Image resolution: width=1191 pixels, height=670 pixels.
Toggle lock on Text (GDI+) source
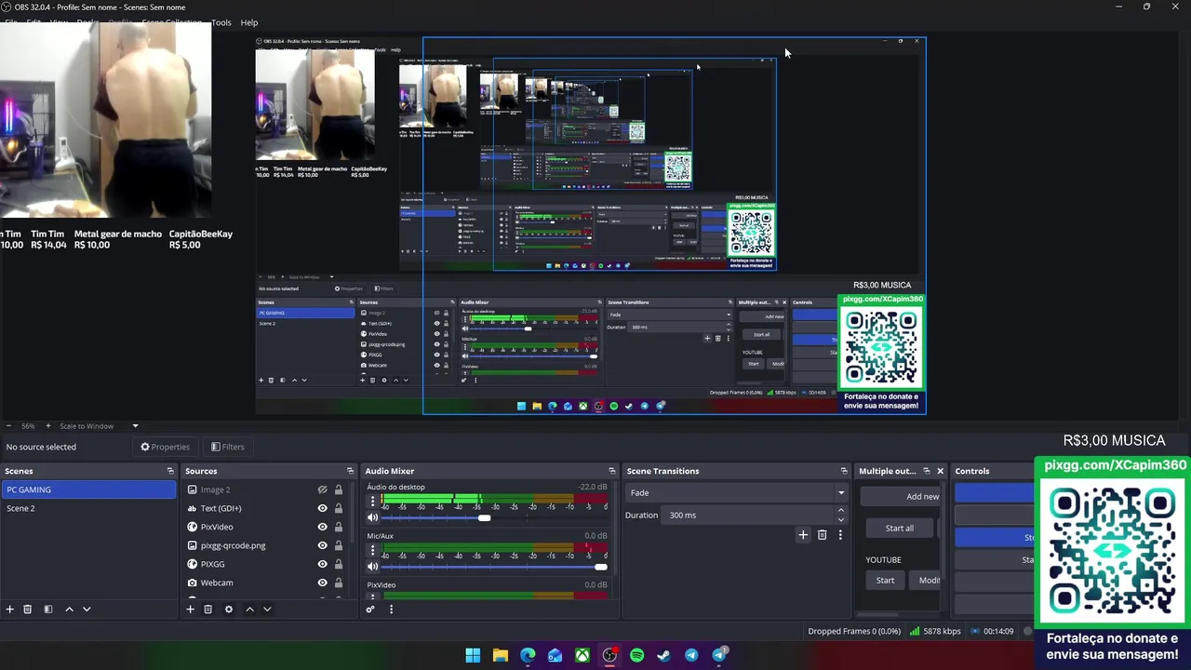pos(339,508)
